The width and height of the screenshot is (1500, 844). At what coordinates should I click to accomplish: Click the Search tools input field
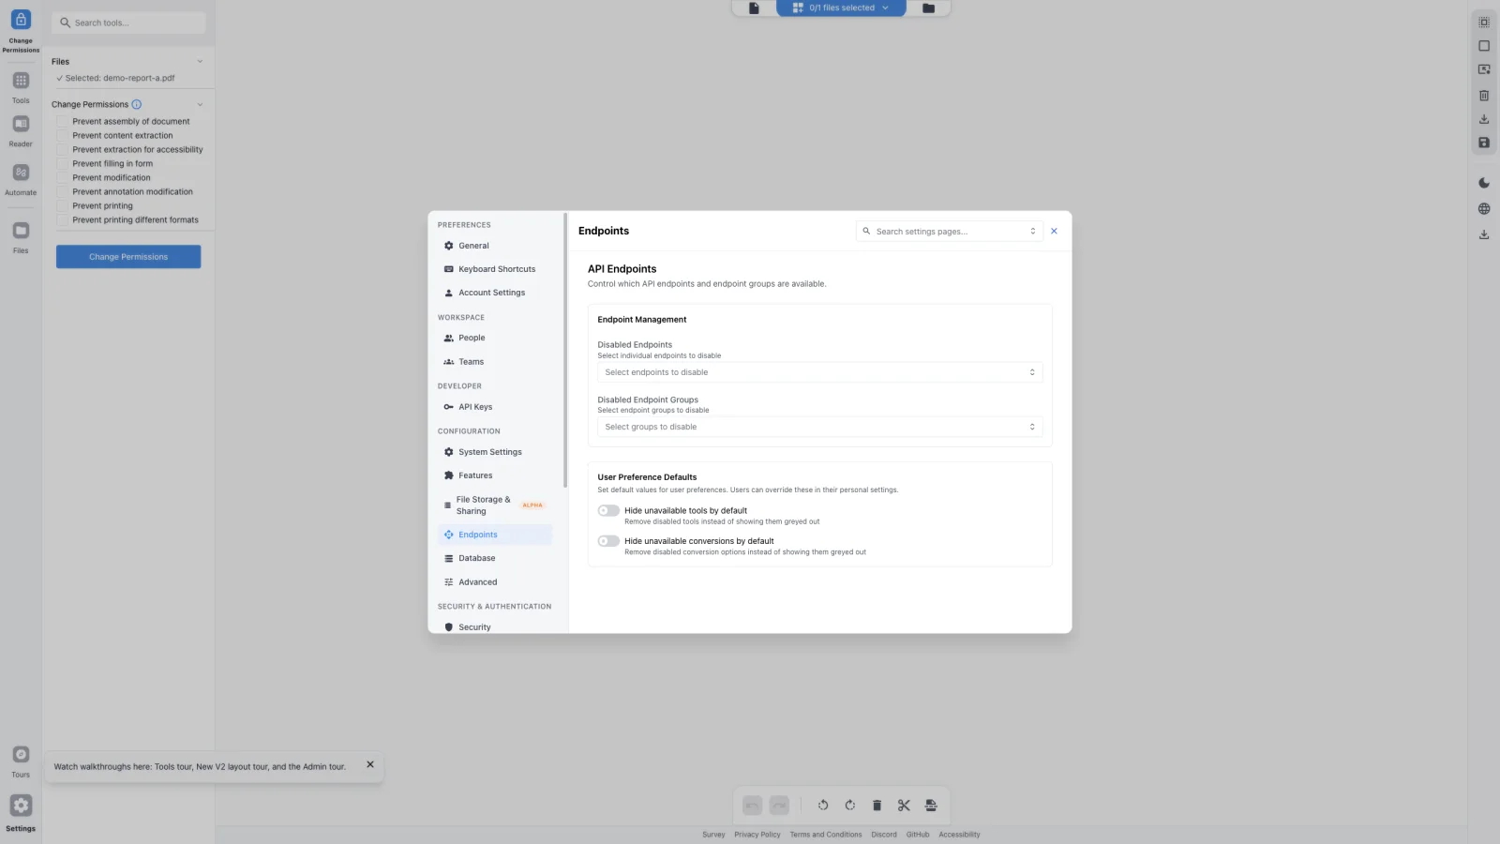coord(128,23)
